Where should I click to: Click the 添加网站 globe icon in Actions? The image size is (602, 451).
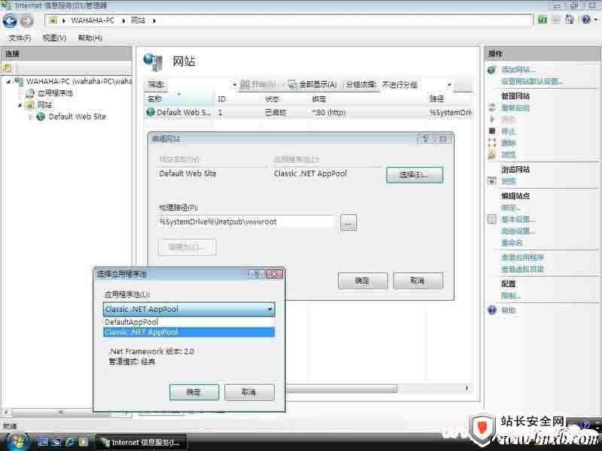pyautogui.click(x=492, y=69)
